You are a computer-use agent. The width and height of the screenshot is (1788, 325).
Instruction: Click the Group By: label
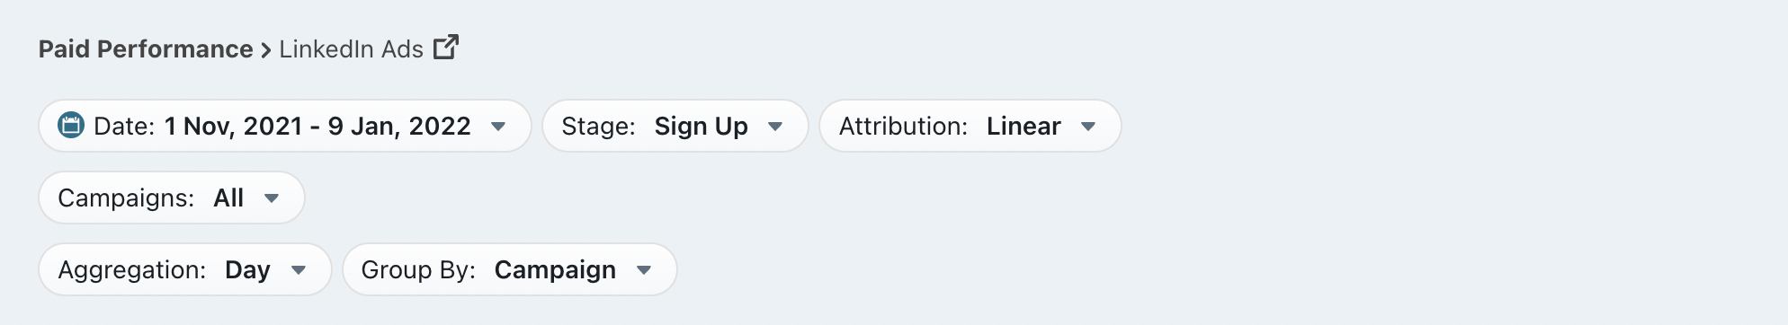pyautogui.click(x=418, y=270)
